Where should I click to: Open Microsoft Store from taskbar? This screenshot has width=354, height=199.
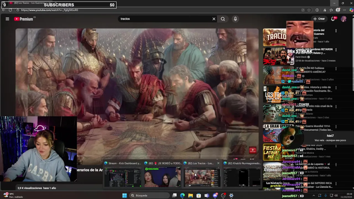pyautogui.click(x=199, y=195)
